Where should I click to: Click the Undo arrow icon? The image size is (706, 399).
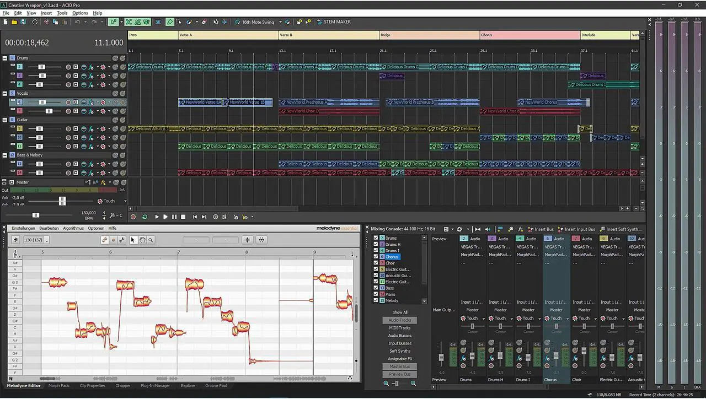(78, 22)
